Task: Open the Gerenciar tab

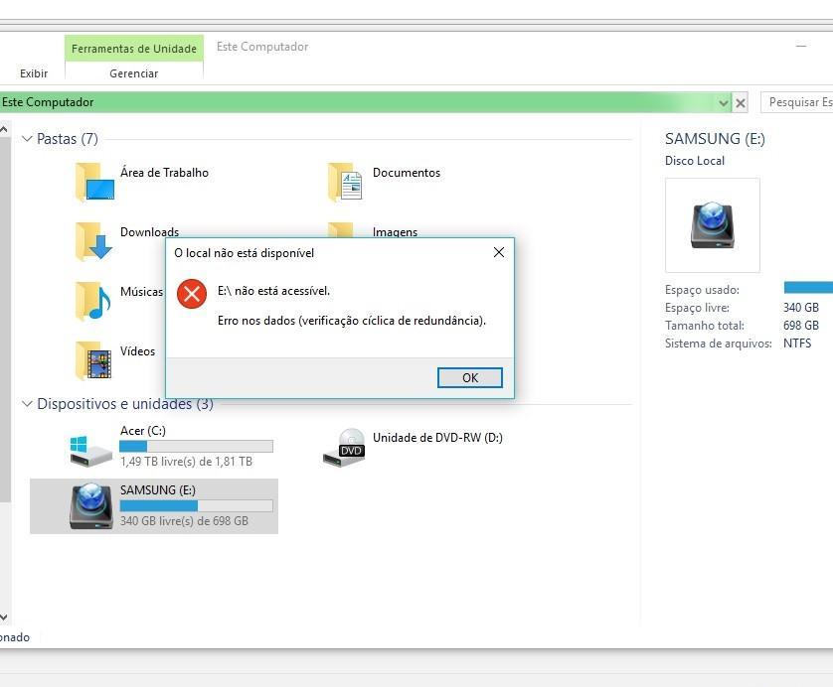Action: click(134, 73)
